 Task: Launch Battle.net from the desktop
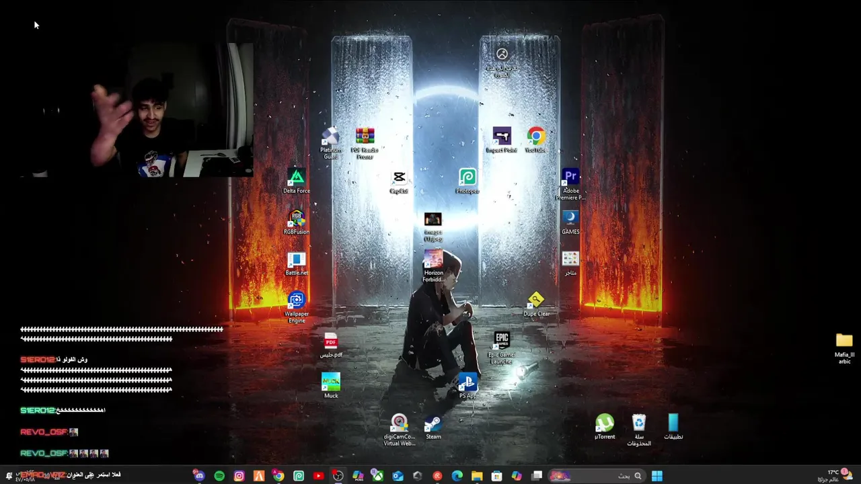pyautogui.click(x=296, y=263)
